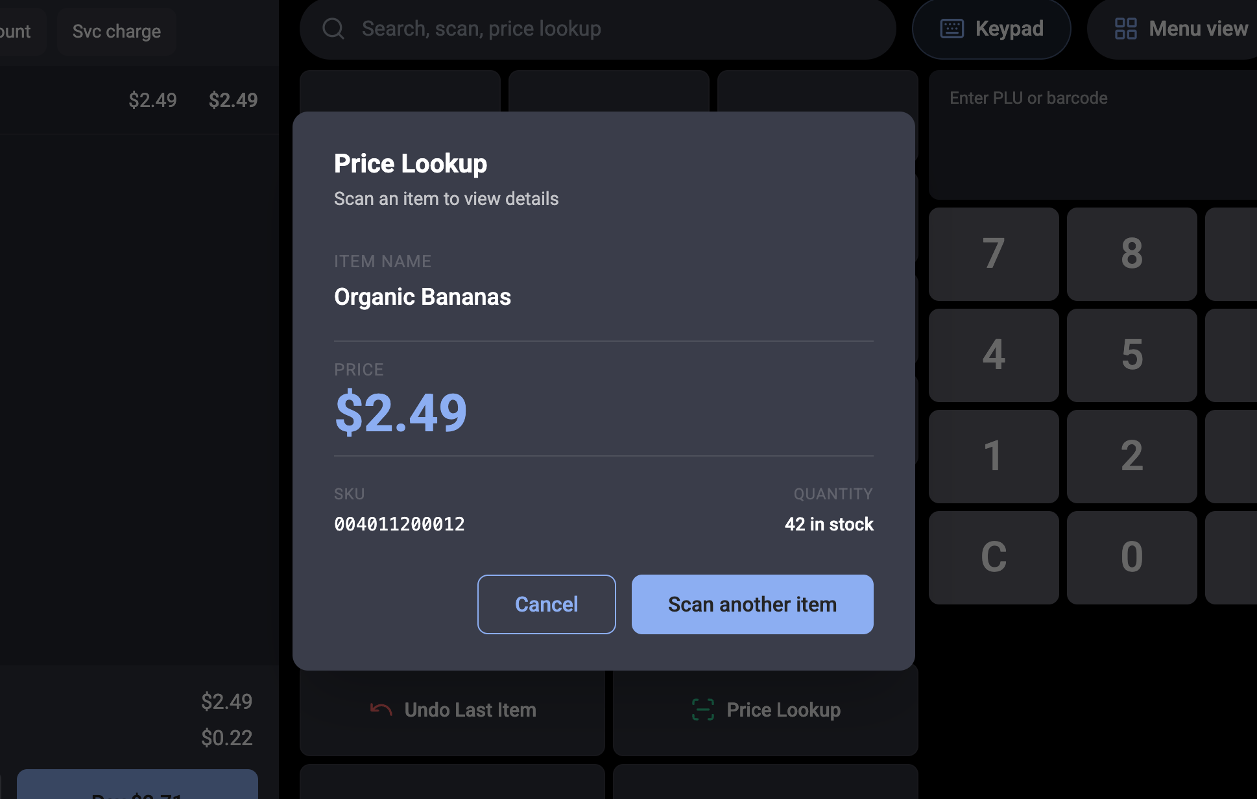Click the green scan icon for Price Lookup
The width and height of the screenshot is (1257, 799).
(x=703, y=710)
